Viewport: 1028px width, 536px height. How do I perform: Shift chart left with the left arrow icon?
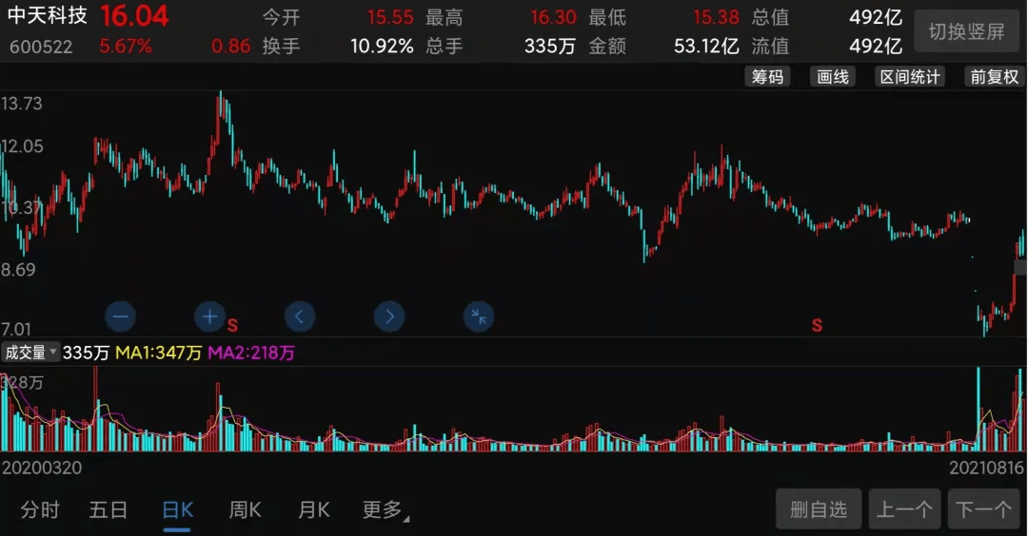tap(300, 316)
